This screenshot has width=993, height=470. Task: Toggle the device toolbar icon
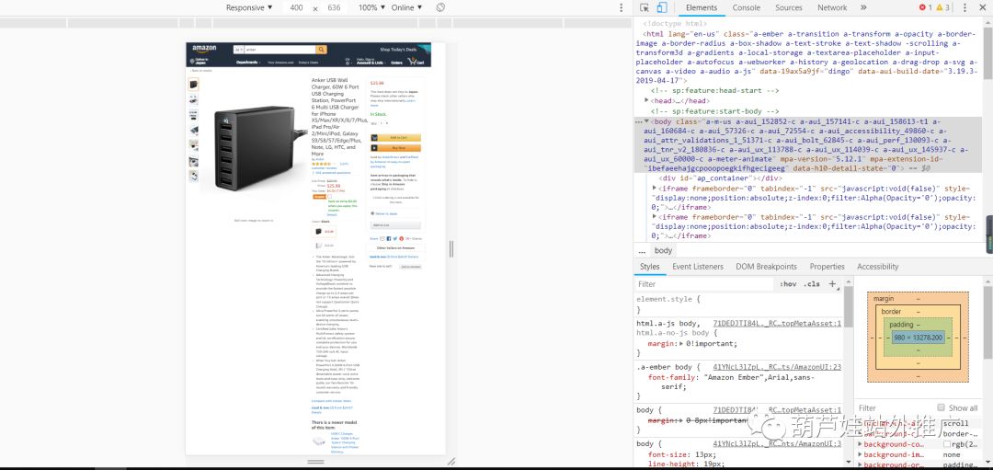(661, 7)
